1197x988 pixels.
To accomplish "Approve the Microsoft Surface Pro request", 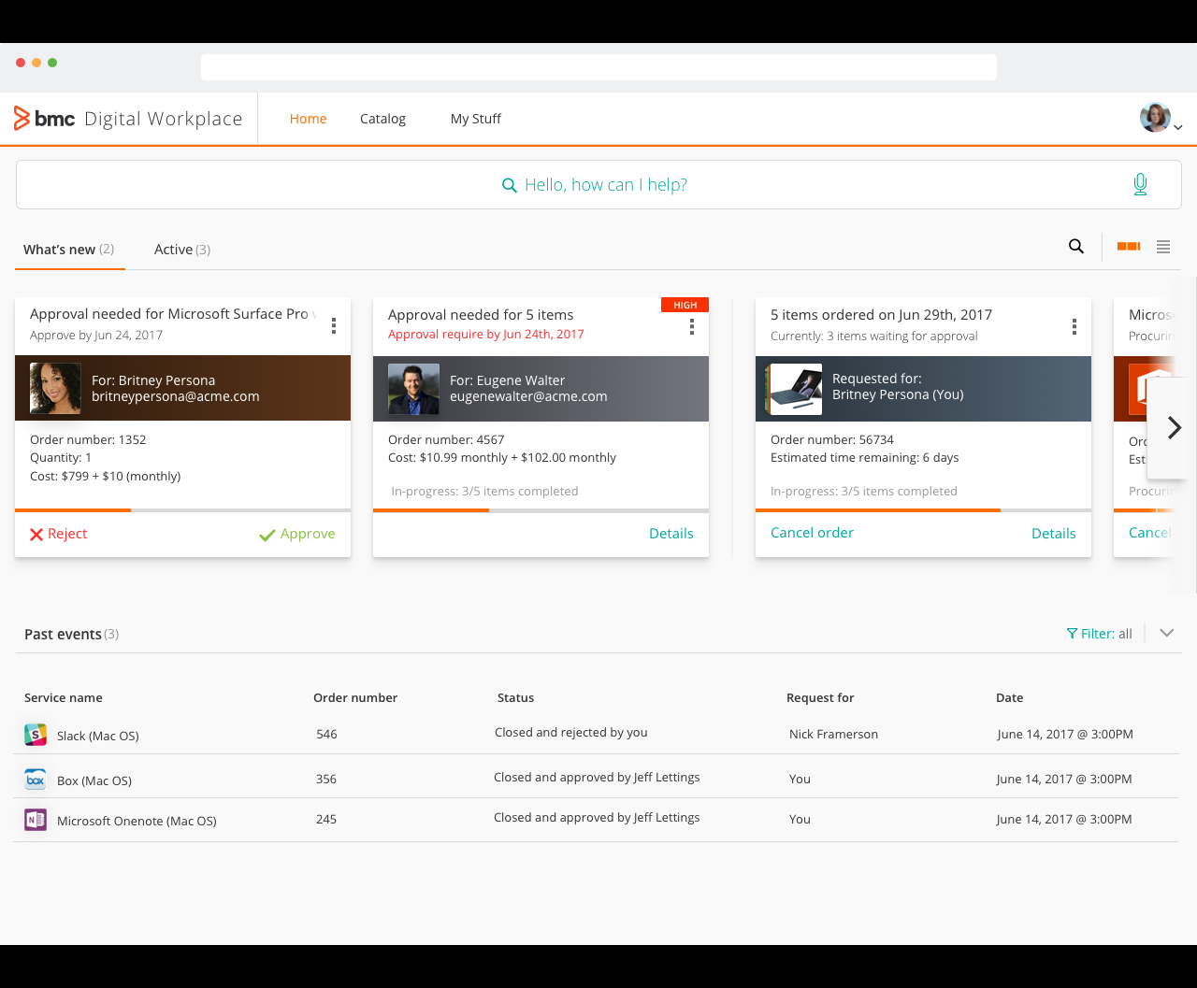I will (x=296, y=534).
